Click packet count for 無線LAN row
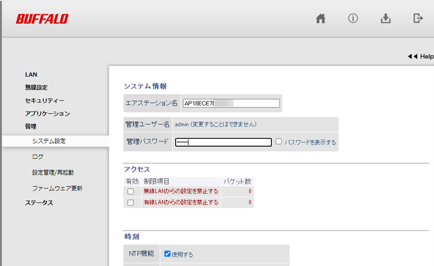This screenshot has height=266, width=434. [250, 191]
